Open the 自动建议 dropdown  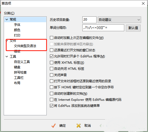click(x=119, y=20)
